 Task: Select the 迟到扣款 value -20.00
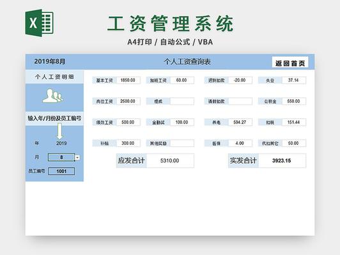[x=240, y=81]
